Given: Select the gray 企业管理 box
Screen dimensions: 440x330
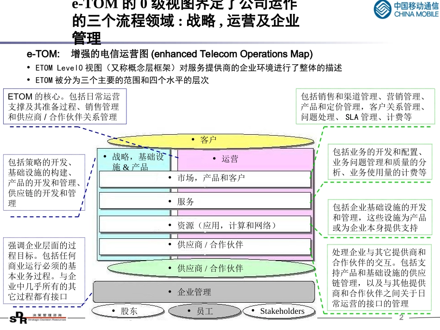Looking at the screenshot, I should point(204,292).
